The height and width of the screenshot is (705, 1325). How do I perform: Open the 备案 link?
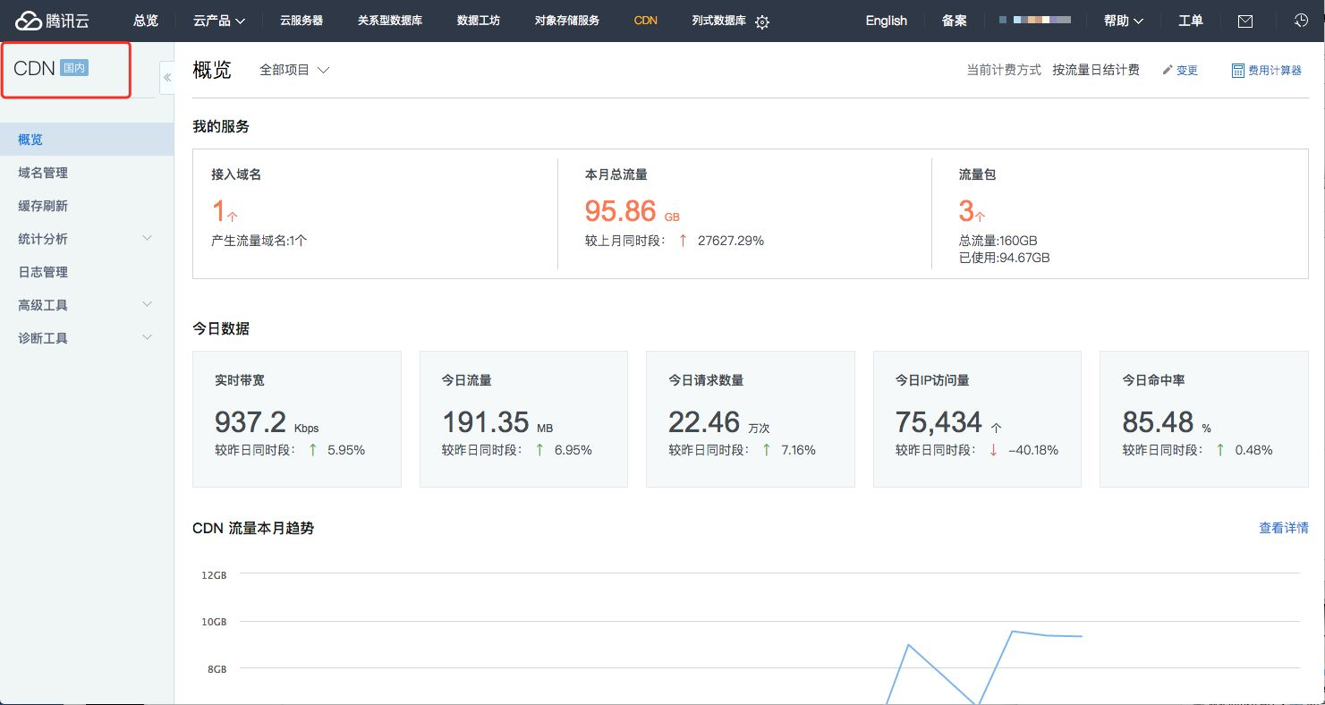pos(955,21)
